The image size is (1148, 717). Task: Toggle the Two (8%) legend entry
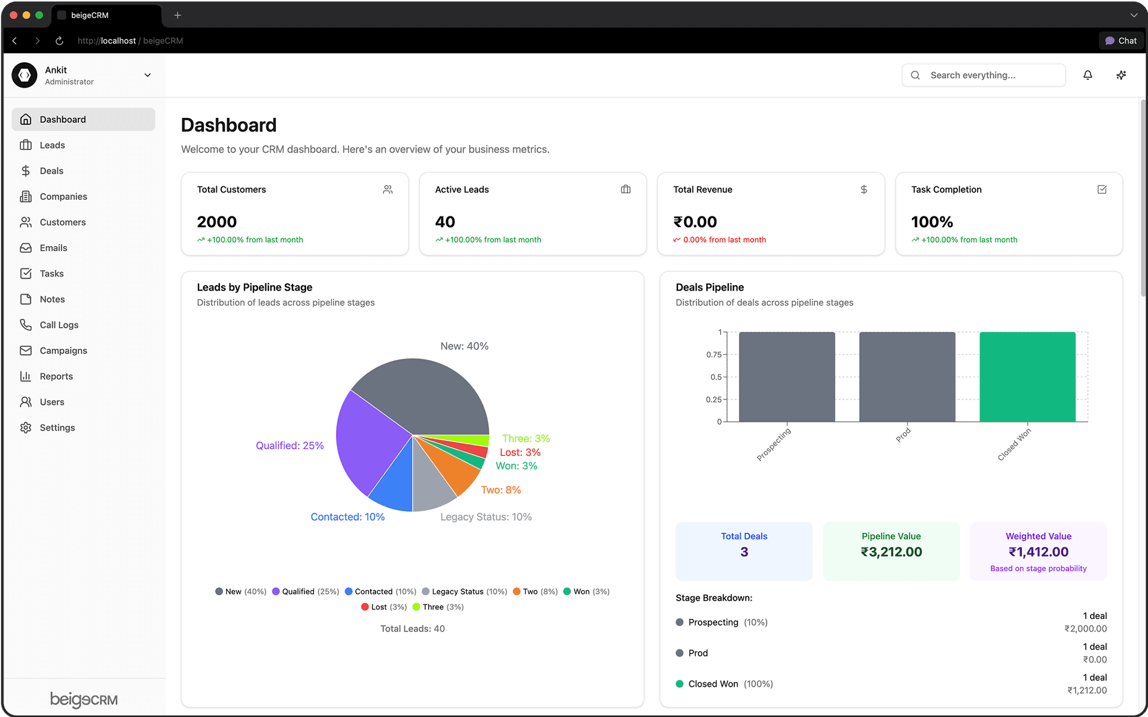(535, 591)
